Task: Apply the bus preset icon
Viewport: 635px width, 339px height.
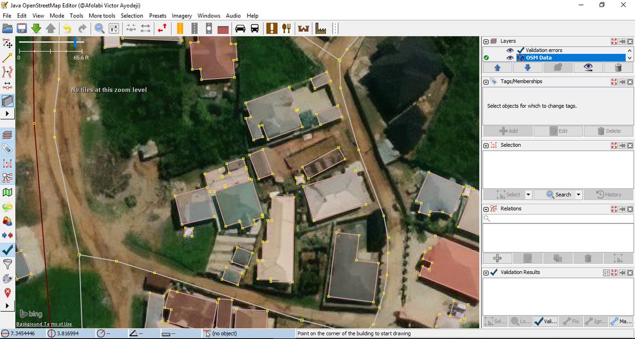Action: tap(255, 28)
